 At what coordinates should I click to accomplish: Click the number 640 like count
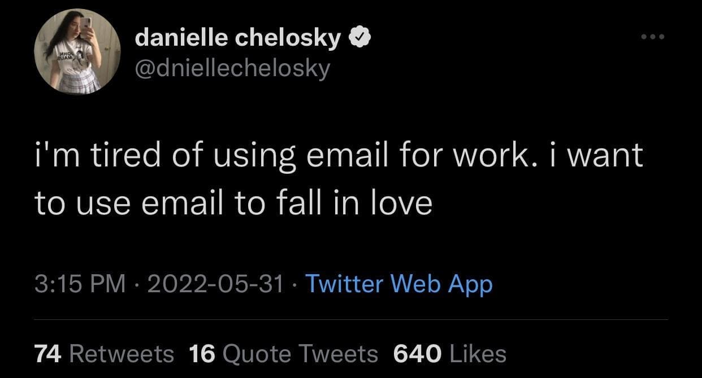click(x=417, y=354)
